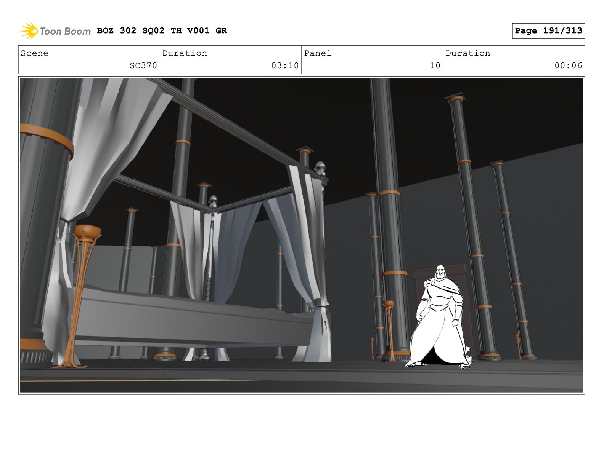Select the SC370 scene value

(143, 65)
